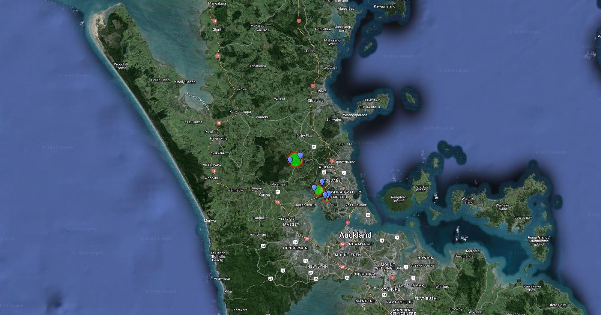601x315 pixels.
Task: Select the Silverdale label
Action: click(316, 100)
